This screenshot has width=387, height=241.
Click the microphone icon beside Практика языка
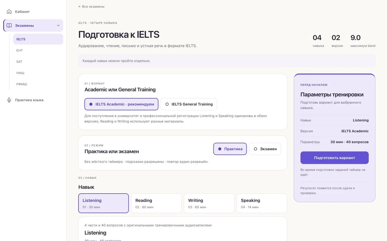[x=9, y=100]
